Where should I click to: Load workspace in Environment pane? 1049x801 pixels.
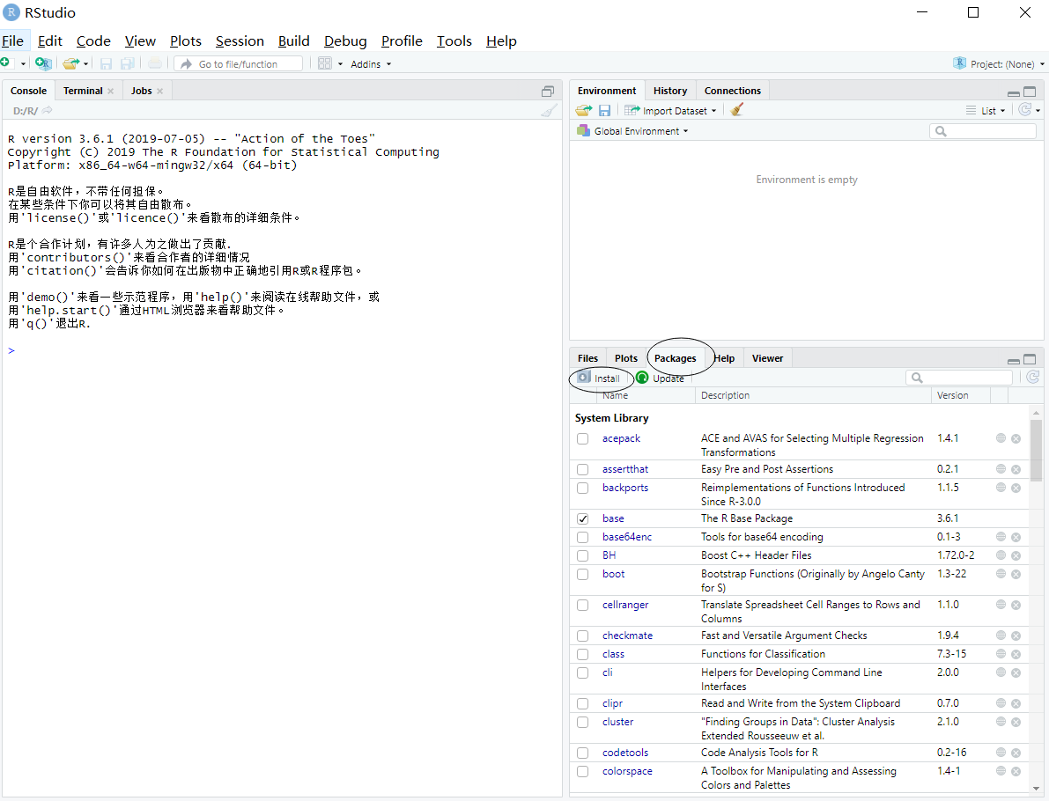pos(583,110)
